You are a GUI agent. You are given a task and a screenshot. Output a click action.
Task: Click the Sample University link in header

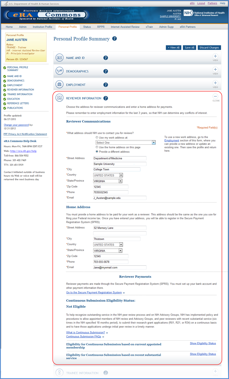click(170, 16)
